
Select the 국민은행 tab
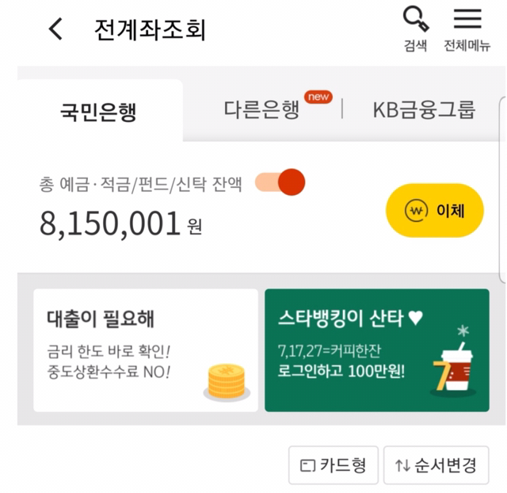pos(99,112)
